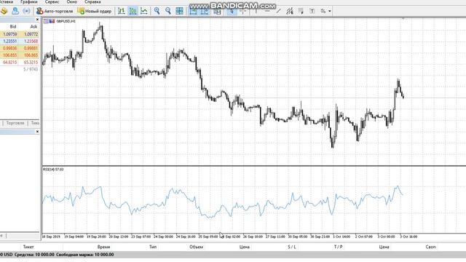Click the GBPUSD,H1 chart title label
Viewport: 466px width, 262px height.
[x=66, y=21]
